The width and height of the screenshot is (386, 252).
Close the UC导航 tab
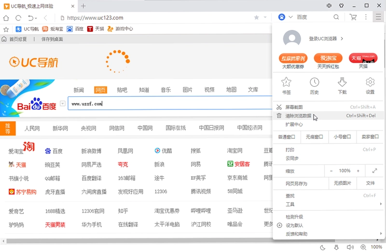pos(73,6)
